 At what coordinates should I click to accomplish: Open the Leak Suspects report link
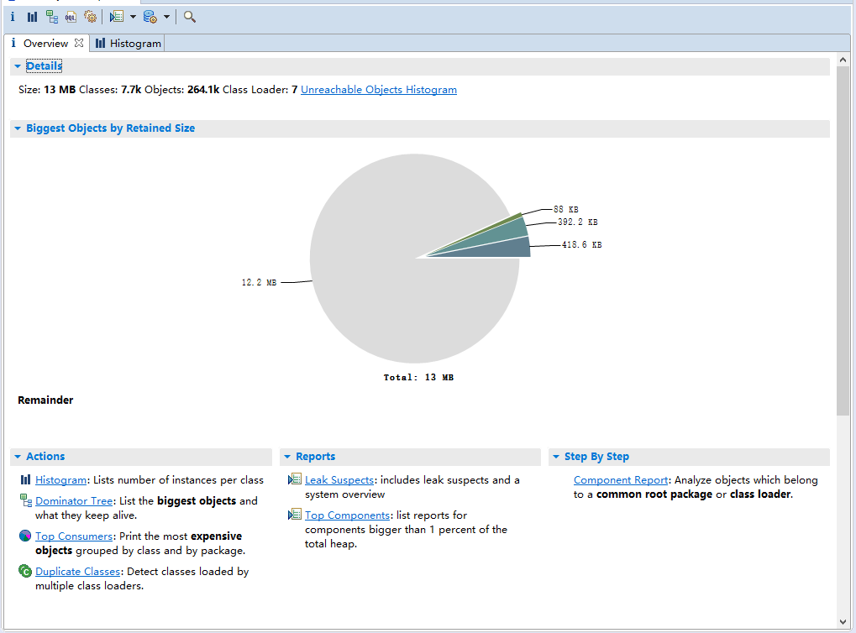point(339,479)
